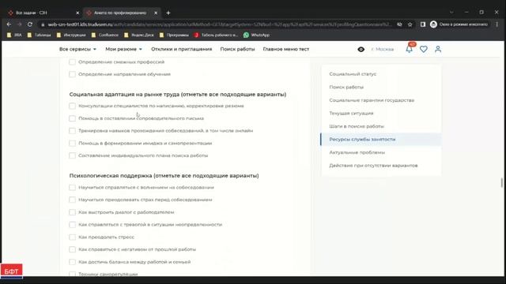Jump to 'Социальный статус' section
506x284 pixels.
[x=353, y=74]
